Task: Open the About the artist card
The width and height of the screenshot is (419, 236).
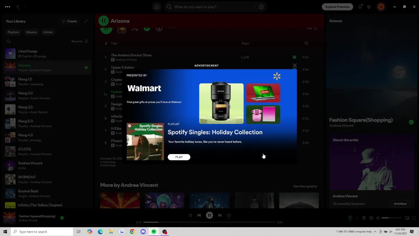Action: pos(371,171)
